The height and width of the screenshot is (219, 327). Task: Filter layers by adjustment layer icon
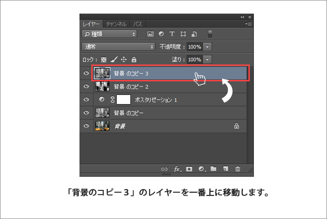[x=161, y=34]
